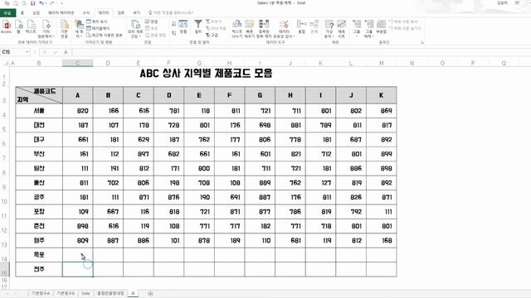Click Show Queries (쿼리 표시)
This screenshot has height=298, width=531.
96,22
